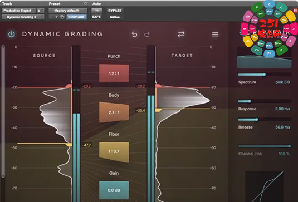Click the 'Gain' section label
The height and width of the screenshot is (202, 298).
[x=114, y=173]
